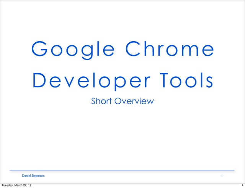
Task: Click the capital "S" in Short
Action: (x=93, y=101)
